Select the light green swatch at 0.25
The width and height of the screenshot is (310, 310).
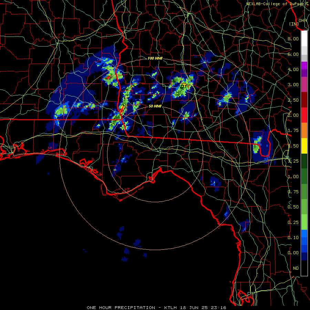[304, 222]
